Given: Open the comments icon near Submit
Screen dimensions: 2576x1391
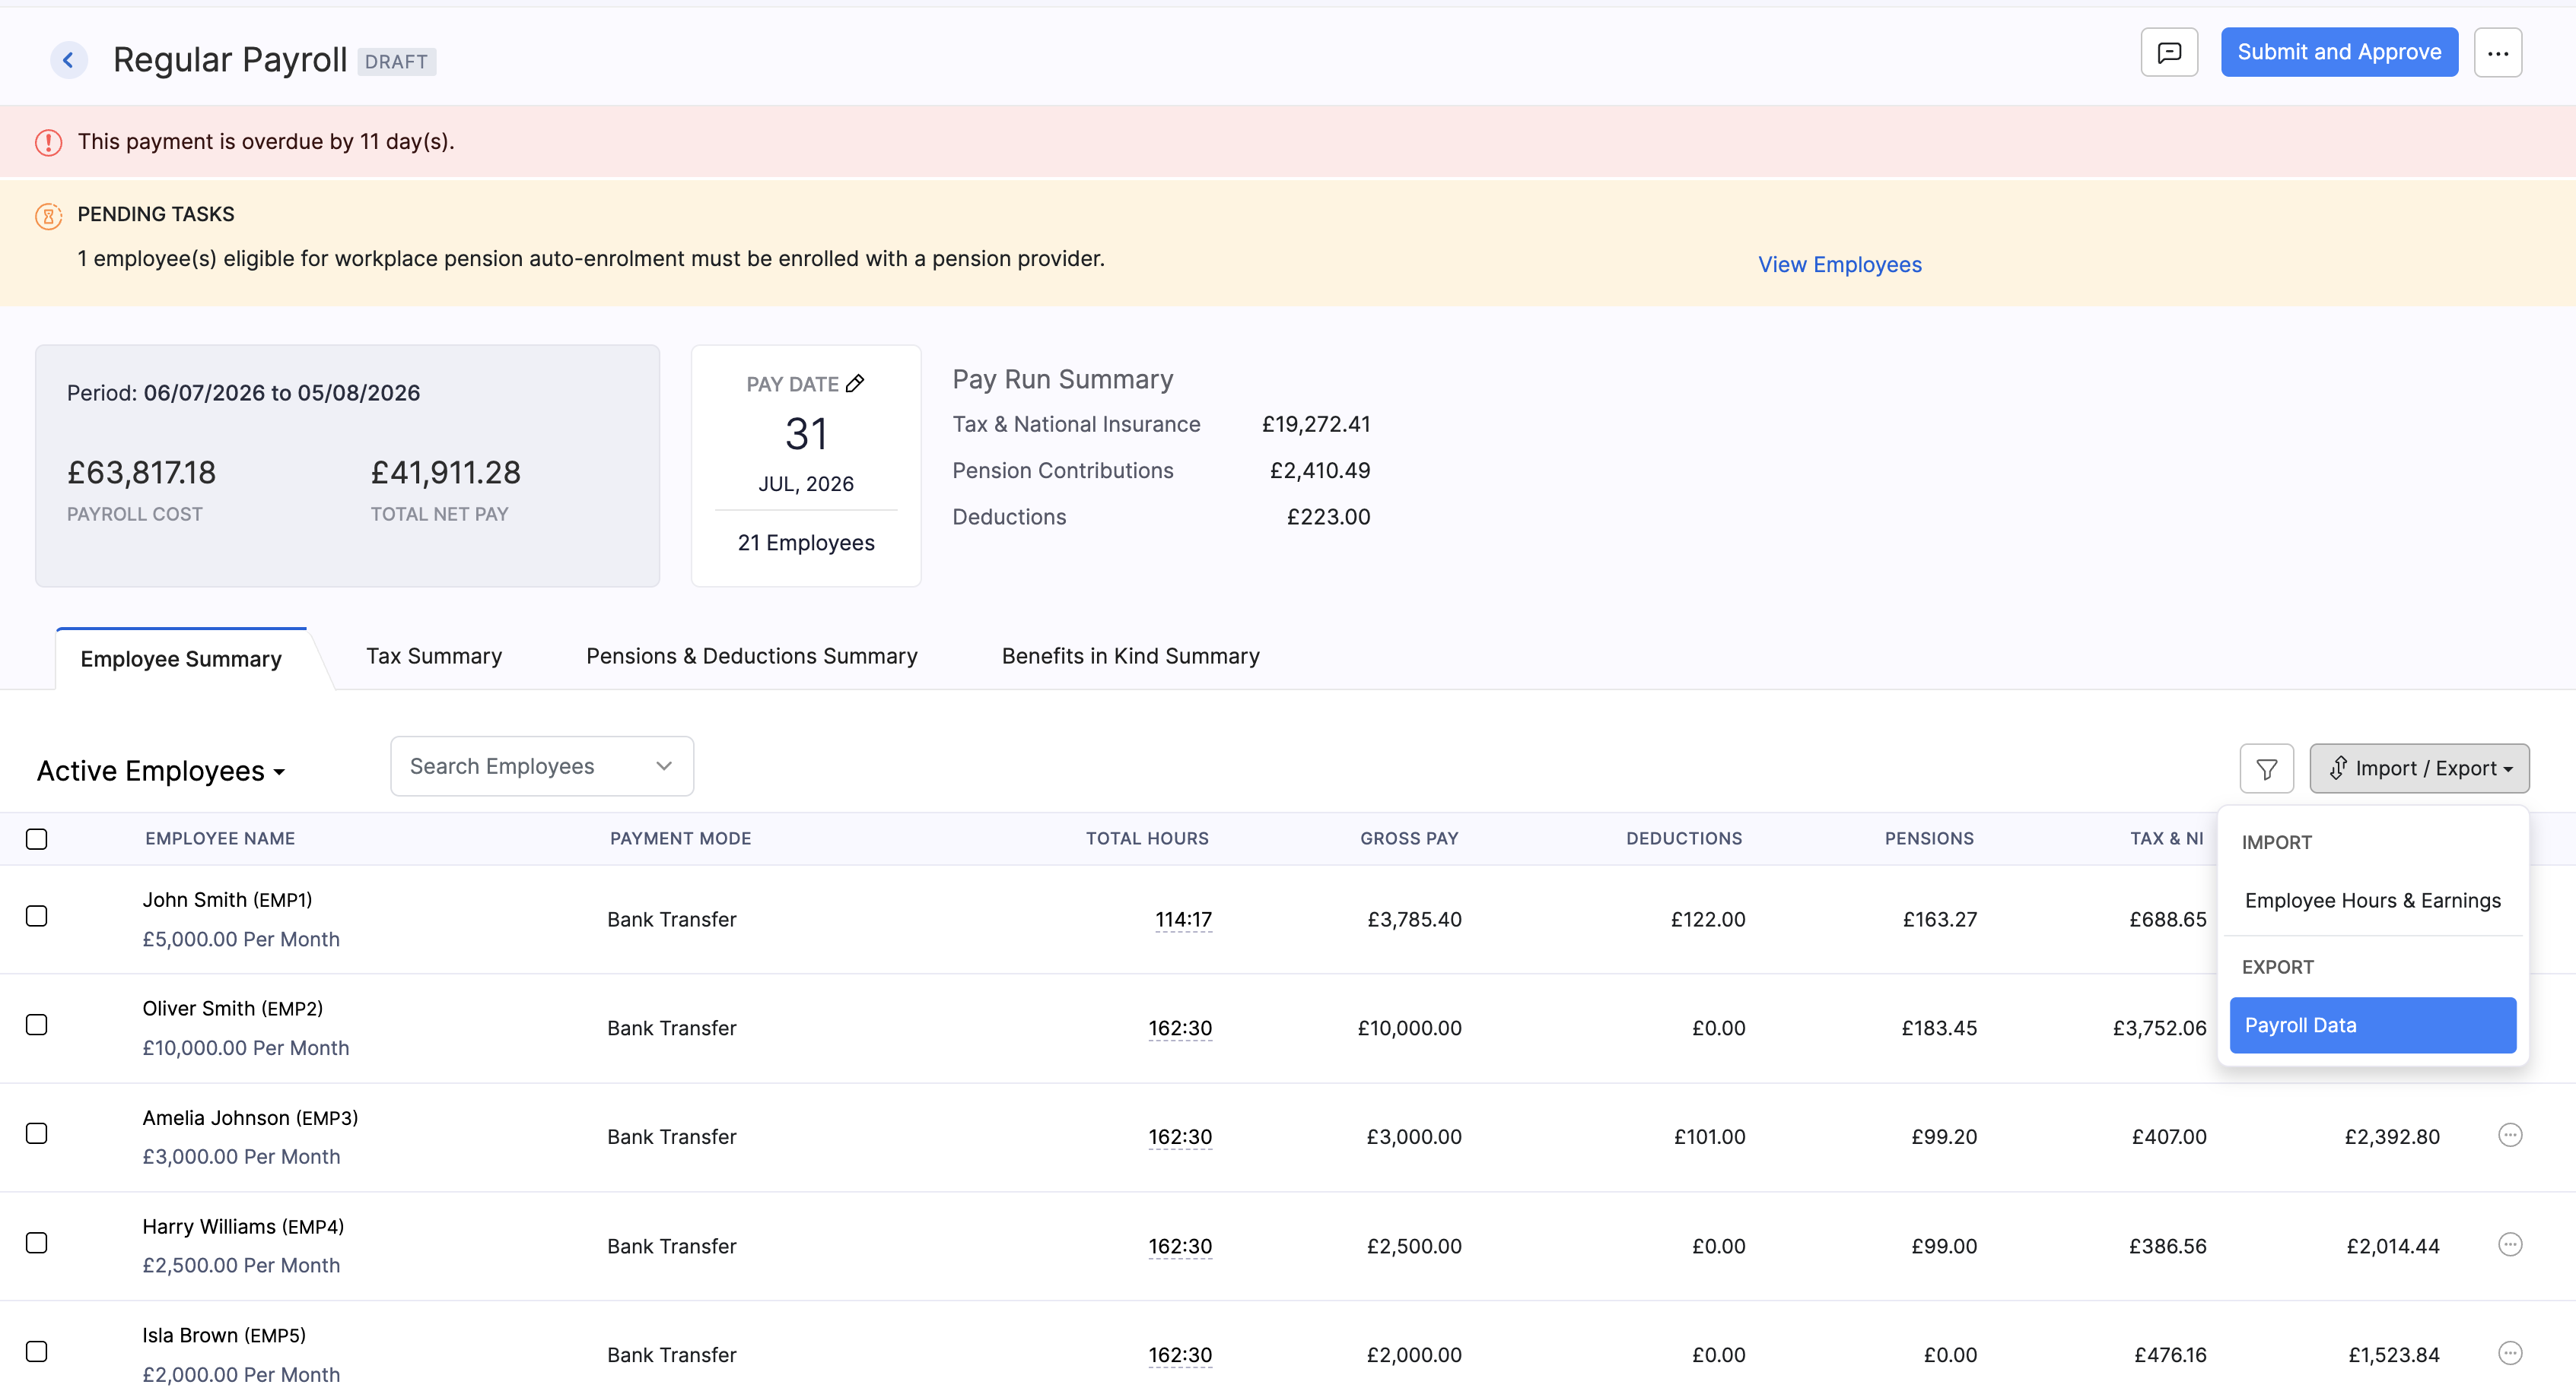Looking at the screenshot, I should [2169, 52].
